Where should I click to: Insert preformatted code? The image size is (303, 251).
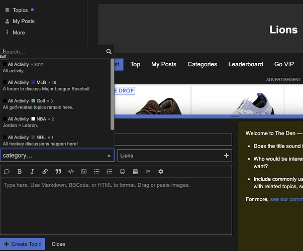coord(71,172)
